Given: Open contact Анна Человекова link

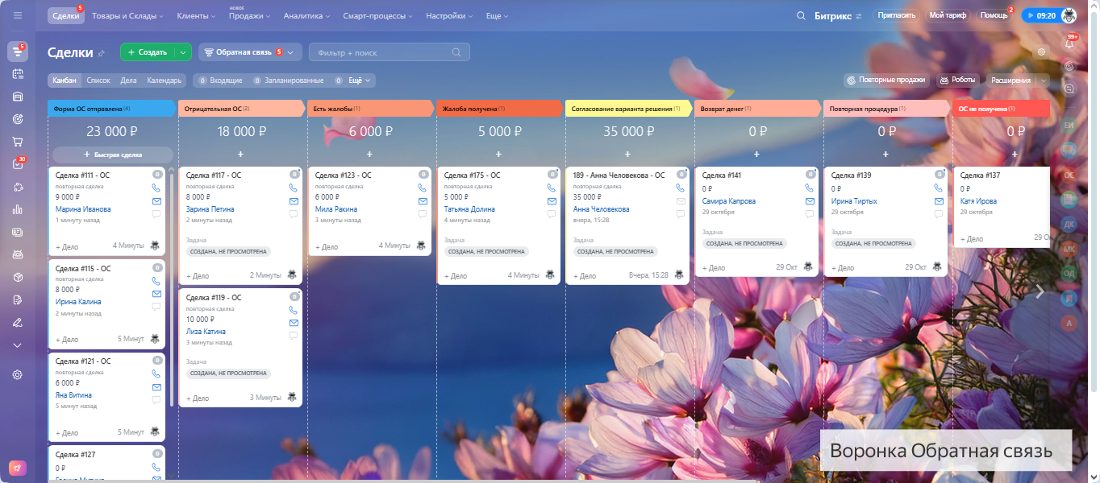Looking at the screenshot, I should coord(602,209).
